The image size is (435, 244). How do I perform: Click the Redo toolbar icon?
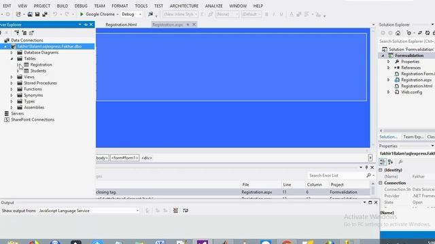point(67,14)
